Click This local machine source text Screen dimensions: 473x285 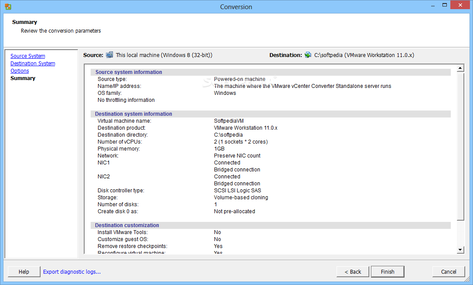pyautogui.click(x=164, y=55)
